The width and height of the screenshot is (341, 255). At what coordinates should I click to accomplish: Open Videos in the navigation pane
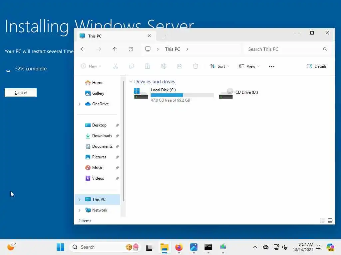tap(98, 178)
